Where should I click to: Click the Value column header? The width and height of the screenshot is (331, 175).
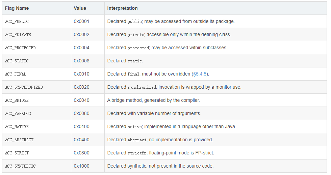click(80, 8)
